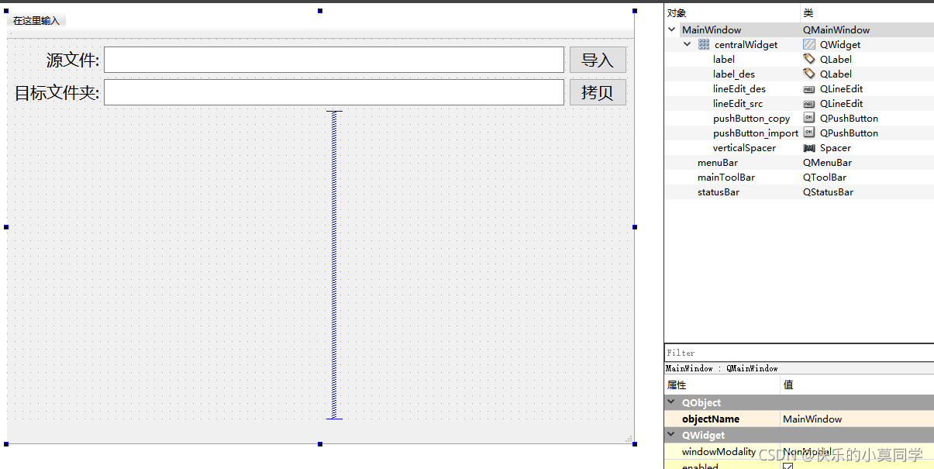This screenshot has width=934, height=469.
Task: Click the 源文件 line edit field
Action: click(x=334, y=60)
